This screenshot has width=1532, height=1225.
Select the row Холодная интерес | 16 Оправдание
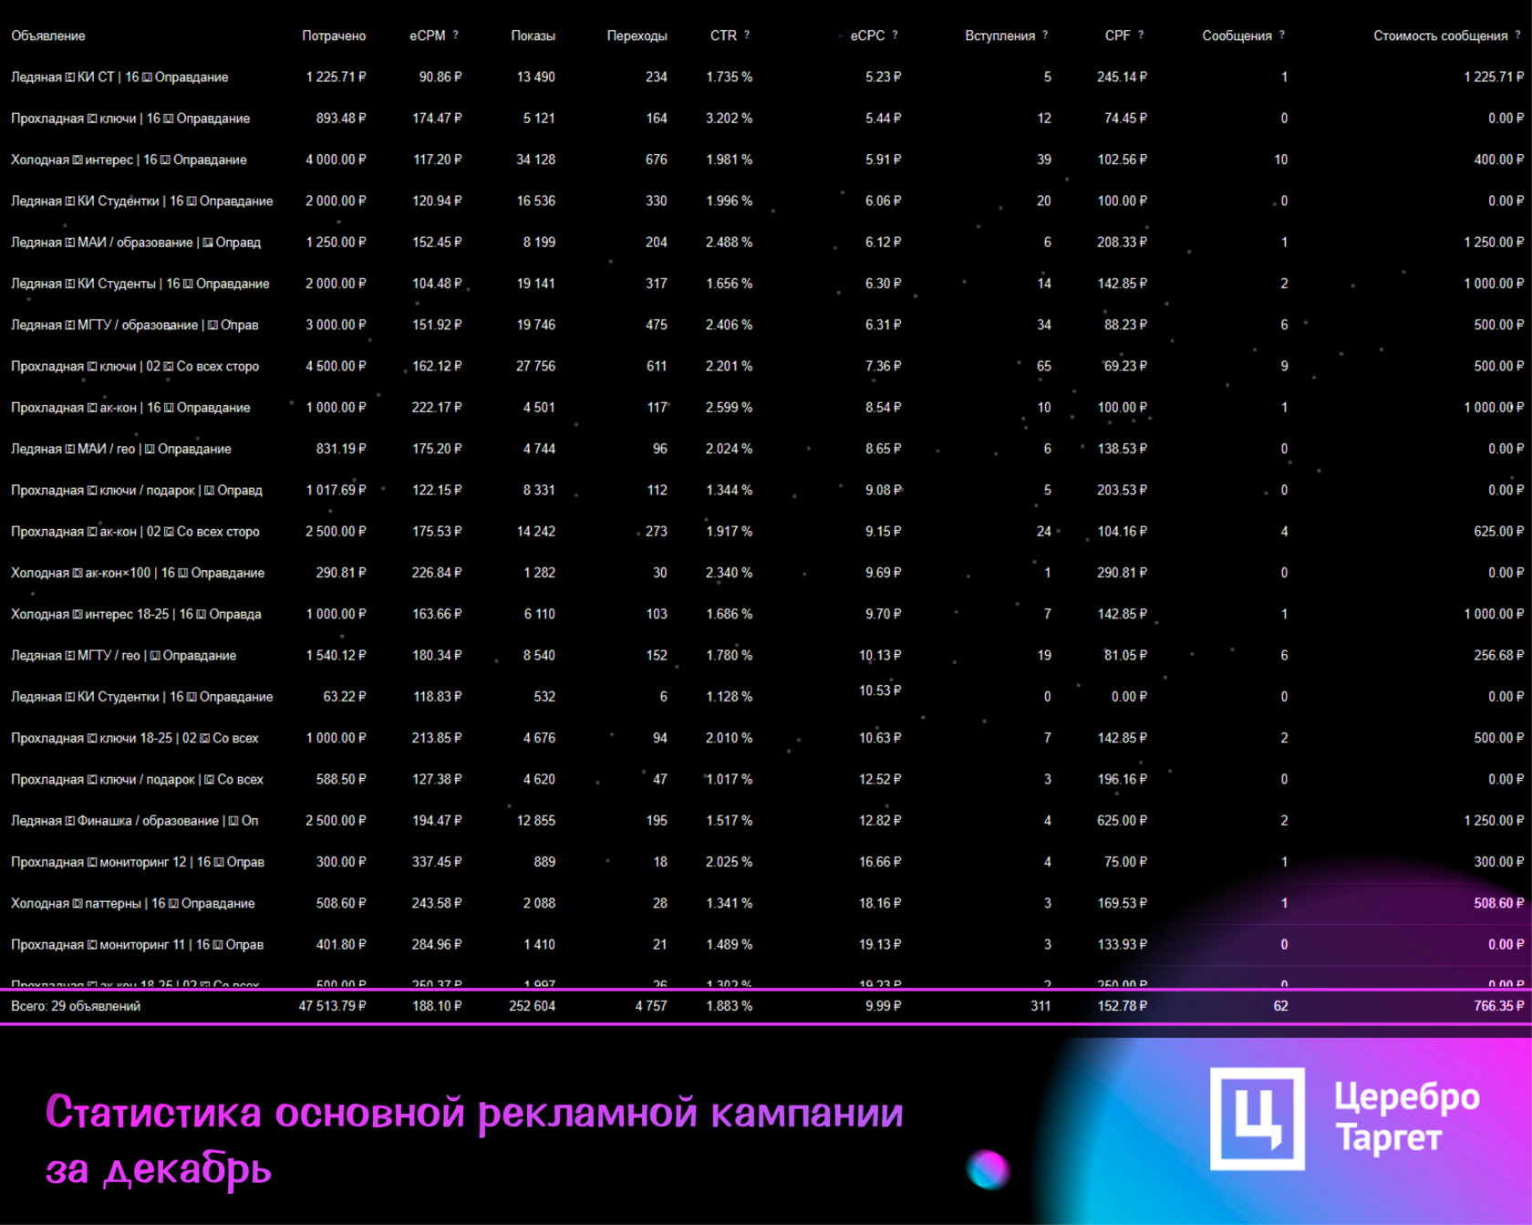[766, 160]
